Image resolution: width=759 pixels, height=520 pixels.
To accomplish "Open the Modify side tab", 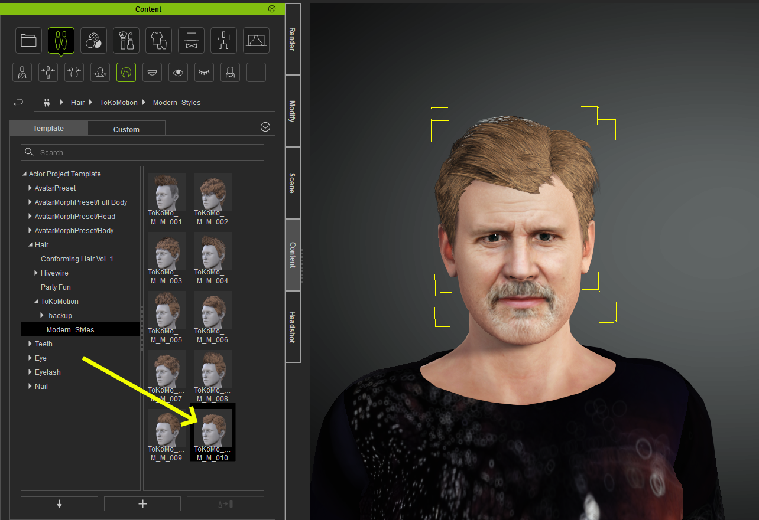I will click(x=293, y=111).
